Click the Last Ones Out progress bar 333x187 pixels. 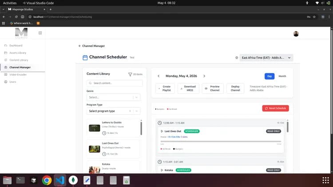221,141
